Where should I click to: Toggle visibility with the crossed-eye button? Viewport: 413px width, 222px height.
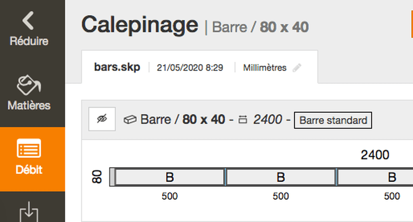(102, 119)
